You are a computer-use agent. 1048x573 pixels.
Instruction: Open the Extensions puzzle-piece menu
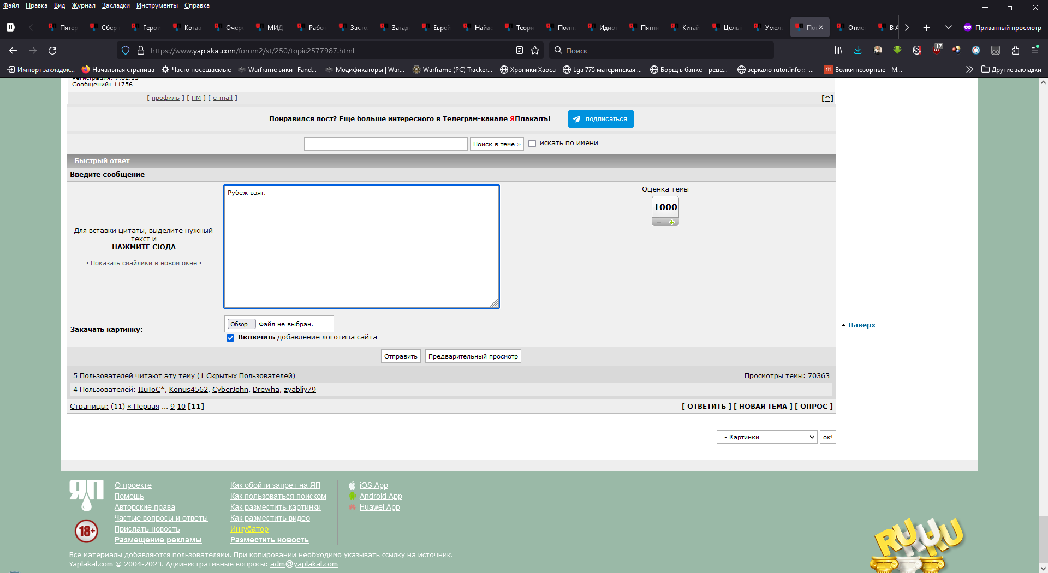(x=1015, y=51)
